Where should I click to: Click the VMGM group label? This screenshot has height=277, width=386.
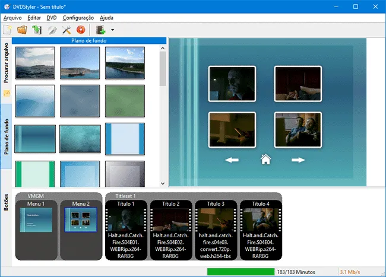coord(36,196)
